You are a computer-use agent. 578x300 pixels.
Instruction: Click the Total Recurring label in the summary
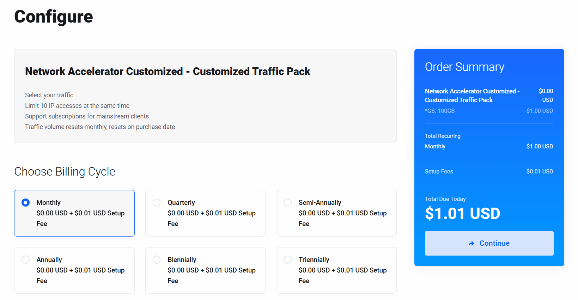[x=443, y=136]
